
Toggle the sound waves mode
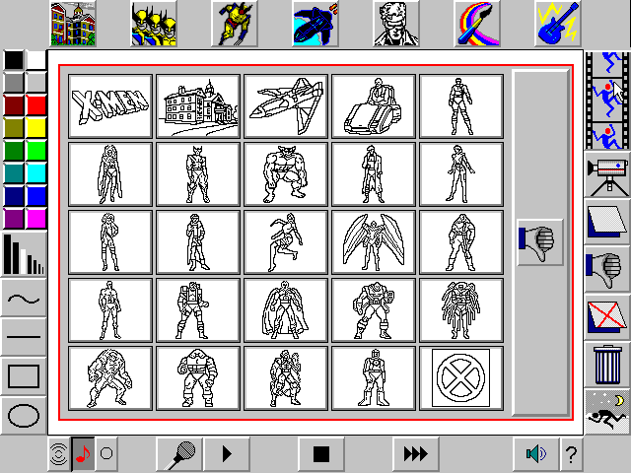click(59, 454)
